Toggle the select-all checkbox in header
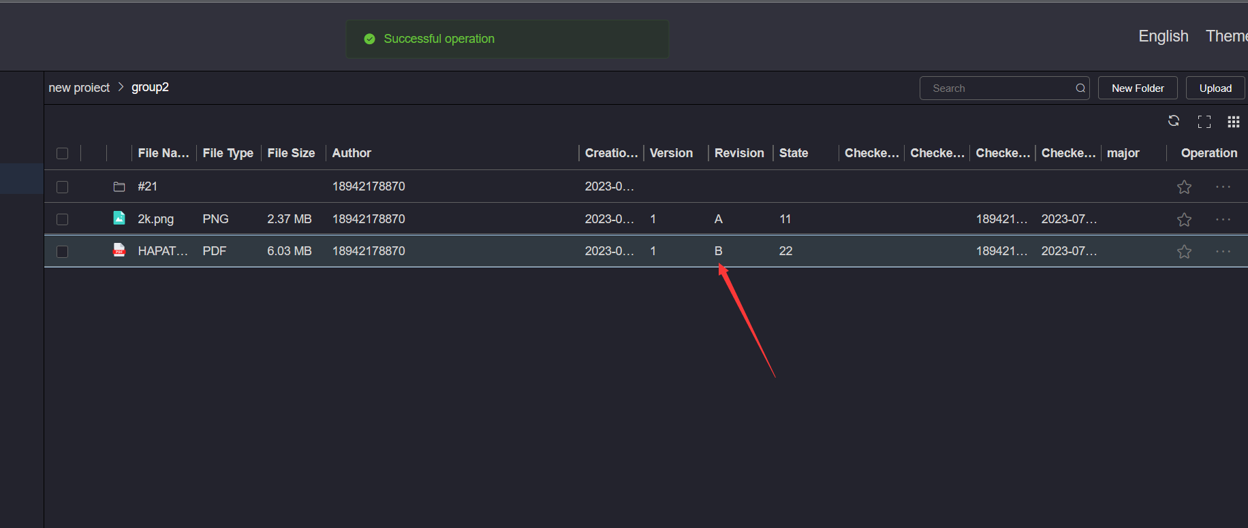The image size is (1248, 528). 62,154
